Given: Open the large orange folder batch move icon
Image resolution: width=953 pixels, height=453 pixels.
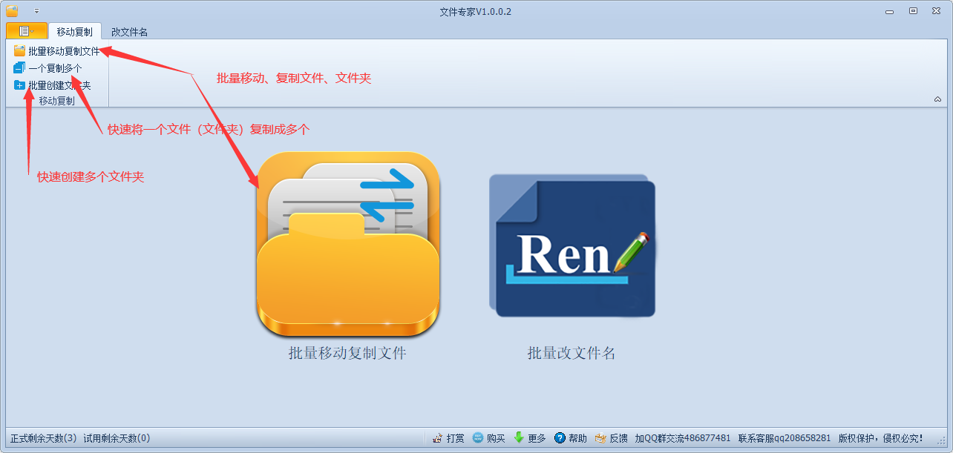Looking at the screenshot, I should (348, 244).
